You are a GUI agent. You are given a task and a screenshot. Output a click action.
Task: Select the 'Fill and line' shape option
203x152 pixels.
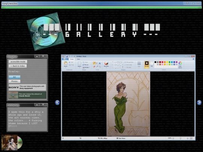tap(129, 62)
